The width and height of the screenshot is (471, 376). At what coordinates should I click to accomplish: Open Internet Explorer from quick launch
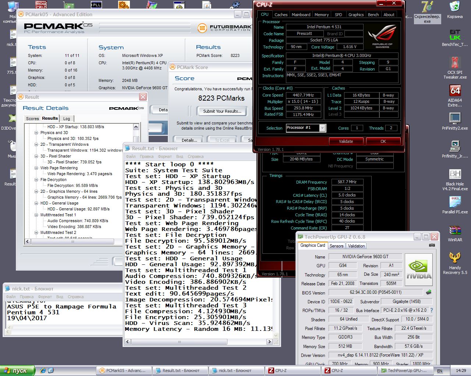(x=43, y=370)
